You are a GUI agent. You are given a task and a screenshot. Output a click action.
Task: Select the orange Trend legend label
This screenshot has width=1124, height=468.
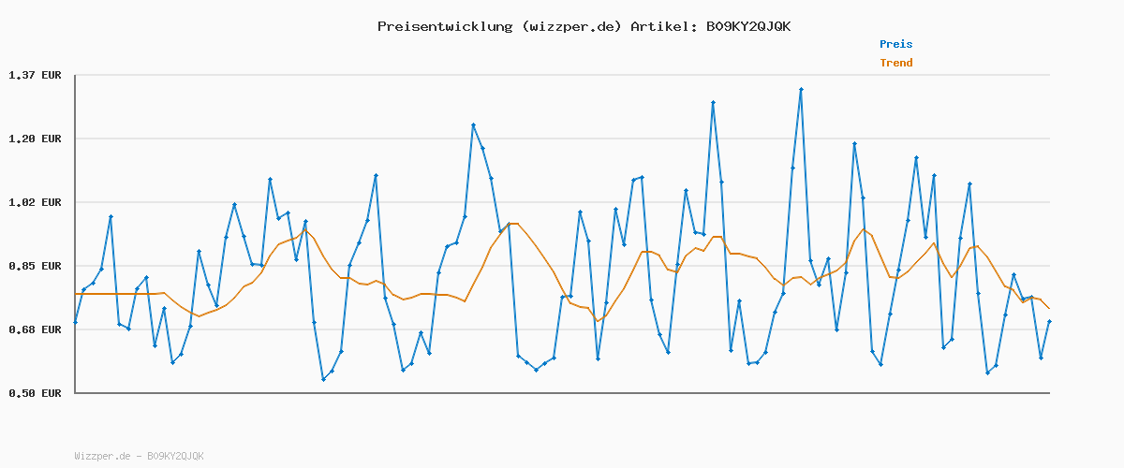click(895, 63)
